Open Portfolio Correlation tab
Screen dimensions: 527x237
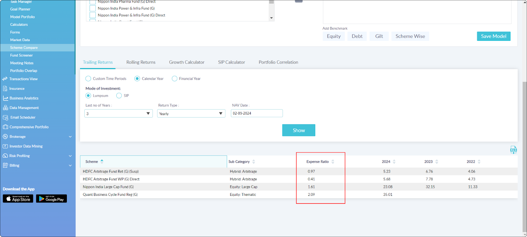[x=278, y=62]
